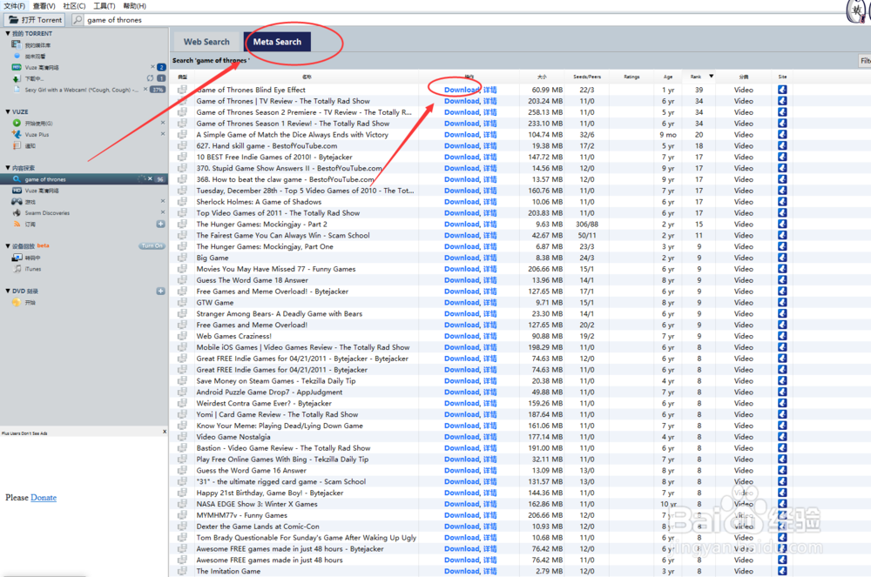This screenshot has height=577, width=871.
Task: Click the add plus icon beside DVD section
Action: (160, 291)
